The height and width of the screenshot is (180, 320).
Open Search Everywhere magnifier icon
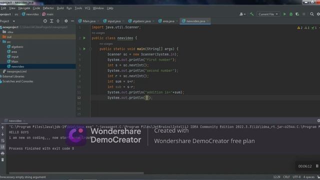point(312,14)
